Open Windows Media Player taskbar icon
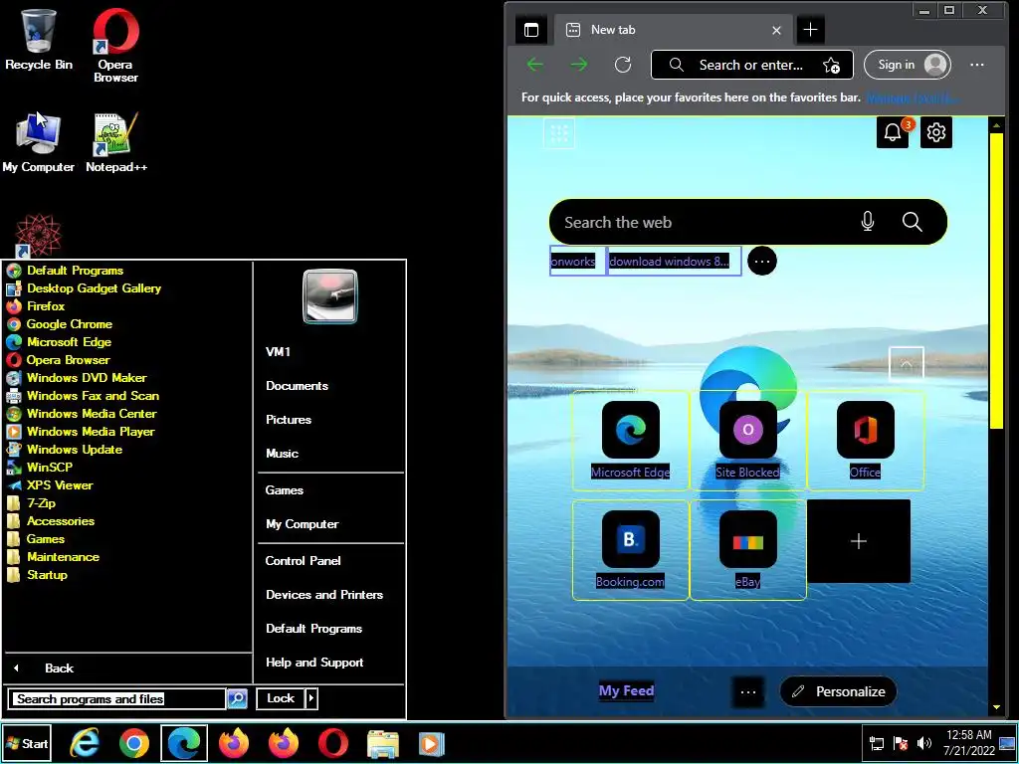1019x764 pixels. click(x=432, y=744)
